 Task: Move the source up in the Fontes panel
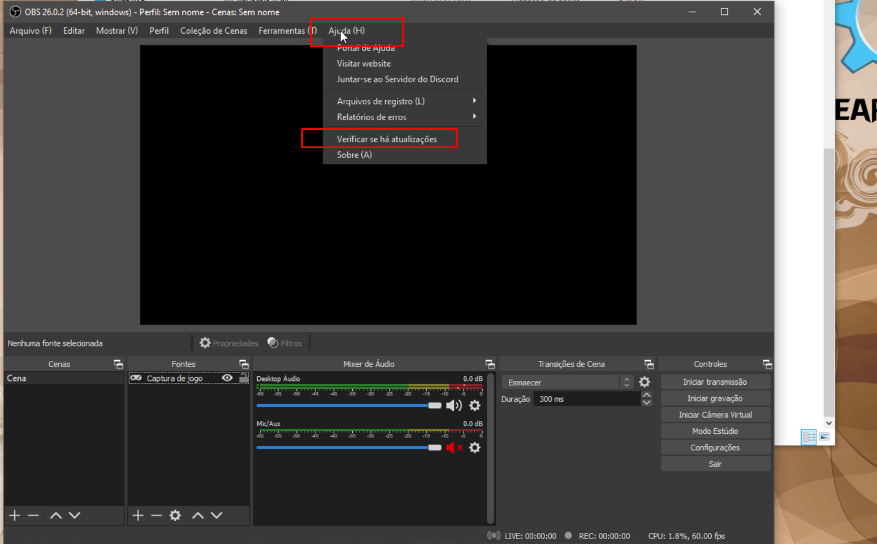(x=198, y=516)
